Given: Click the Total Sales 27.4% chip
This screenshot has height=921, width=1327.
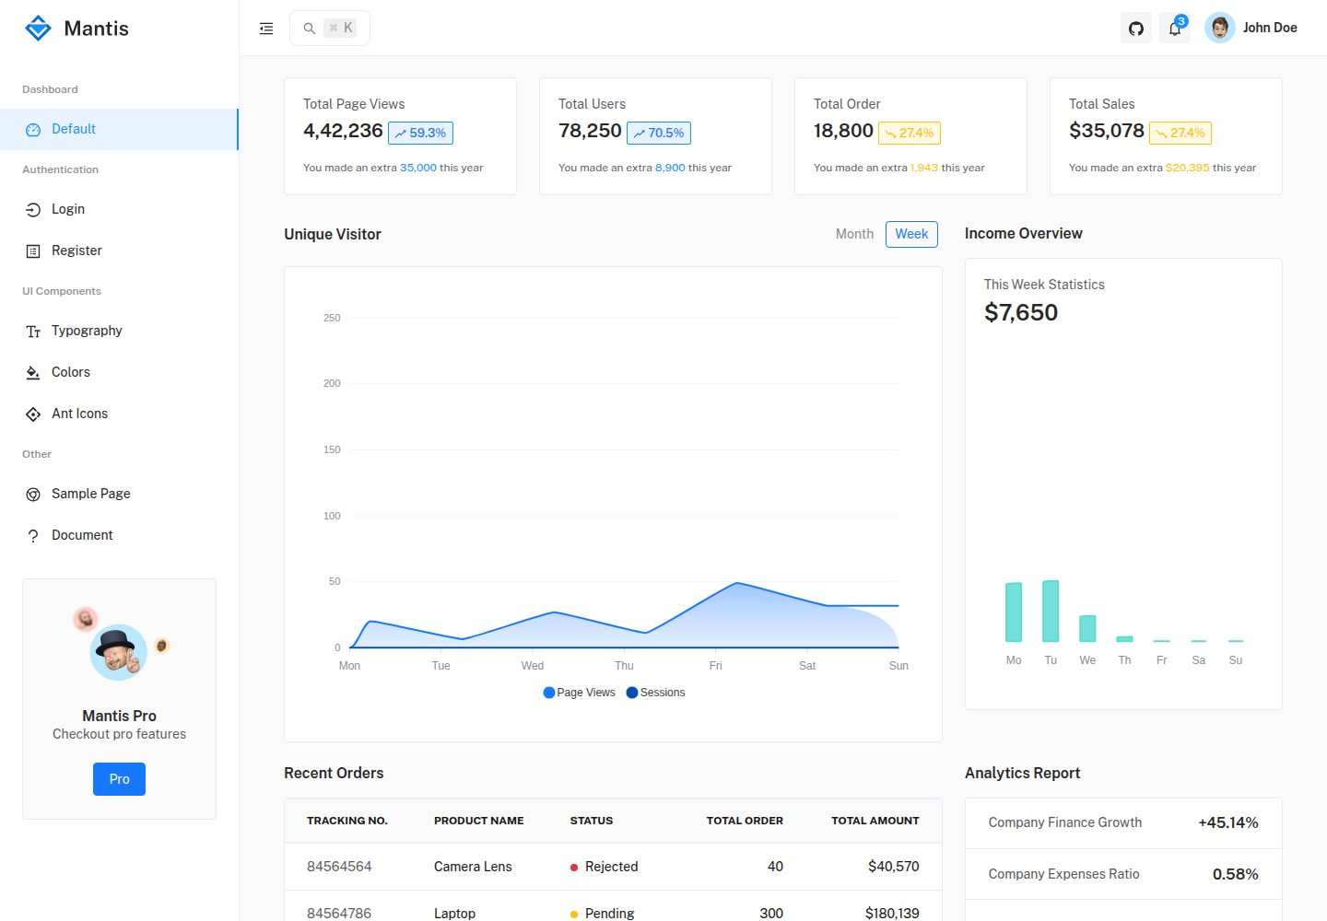Looking at the screenshot, I should click(x=1180, y=133).
